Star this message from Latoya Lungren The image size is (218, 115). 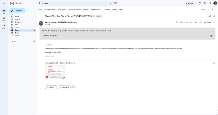pos(196,22)
